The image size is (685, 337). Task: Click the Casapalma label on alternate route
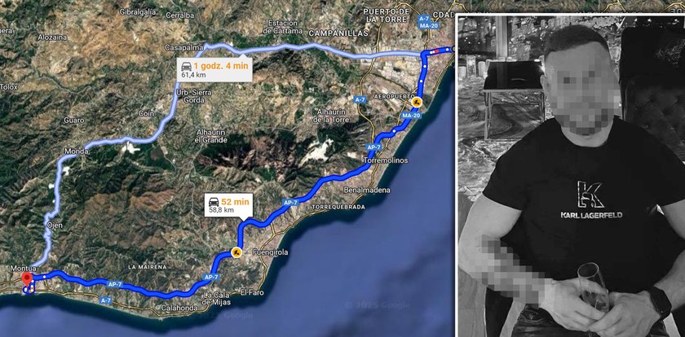click(x=179, y=47)
